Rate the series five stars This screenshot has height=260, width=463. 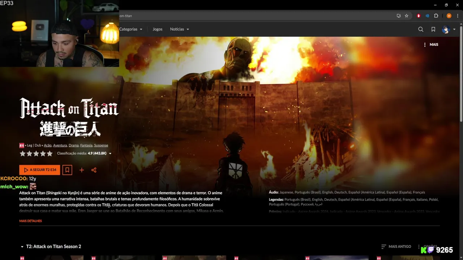pyautogui.click(x=50, y=153)
